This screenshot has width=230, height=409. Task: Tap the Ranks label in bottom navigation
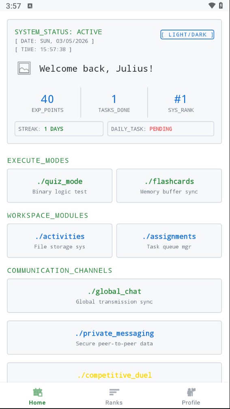coord(114,403)
